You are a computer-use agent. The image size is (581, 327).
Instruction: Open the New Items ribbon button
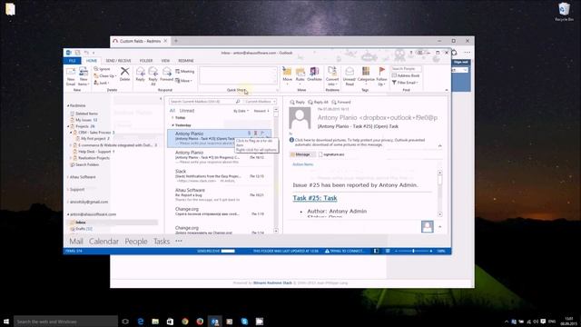[x=84, y=76]
